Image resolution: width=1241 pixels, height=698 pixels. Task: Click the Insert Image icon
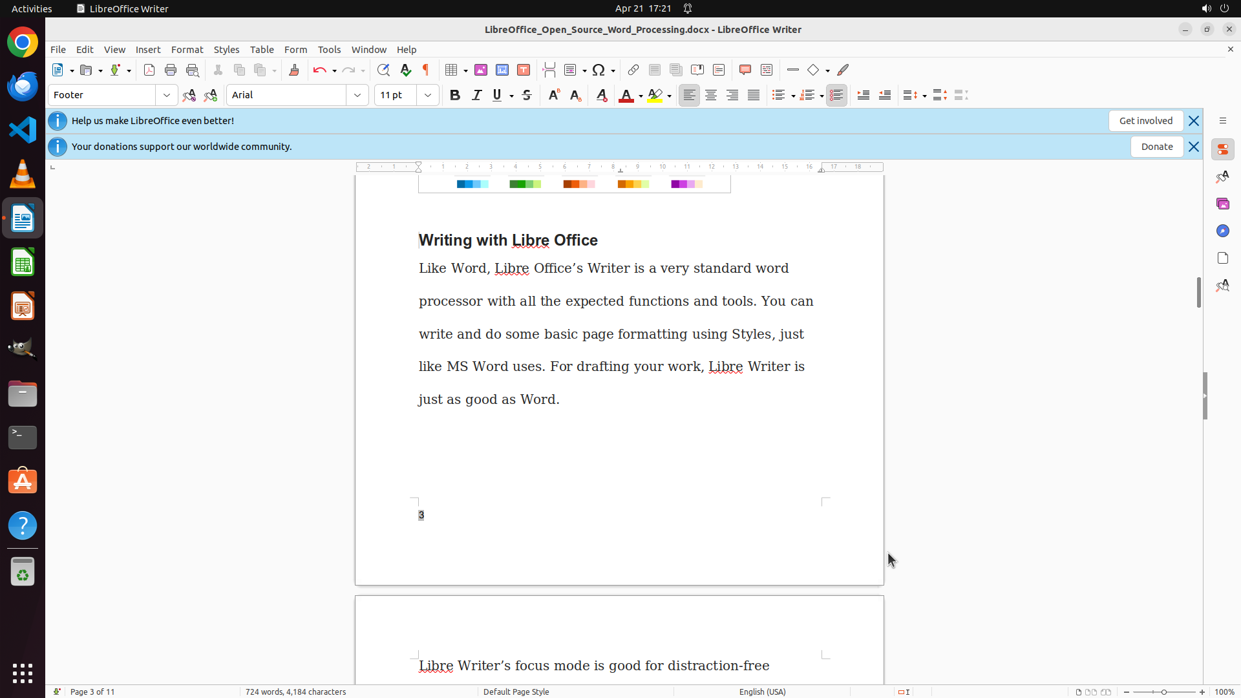[481, 70]
